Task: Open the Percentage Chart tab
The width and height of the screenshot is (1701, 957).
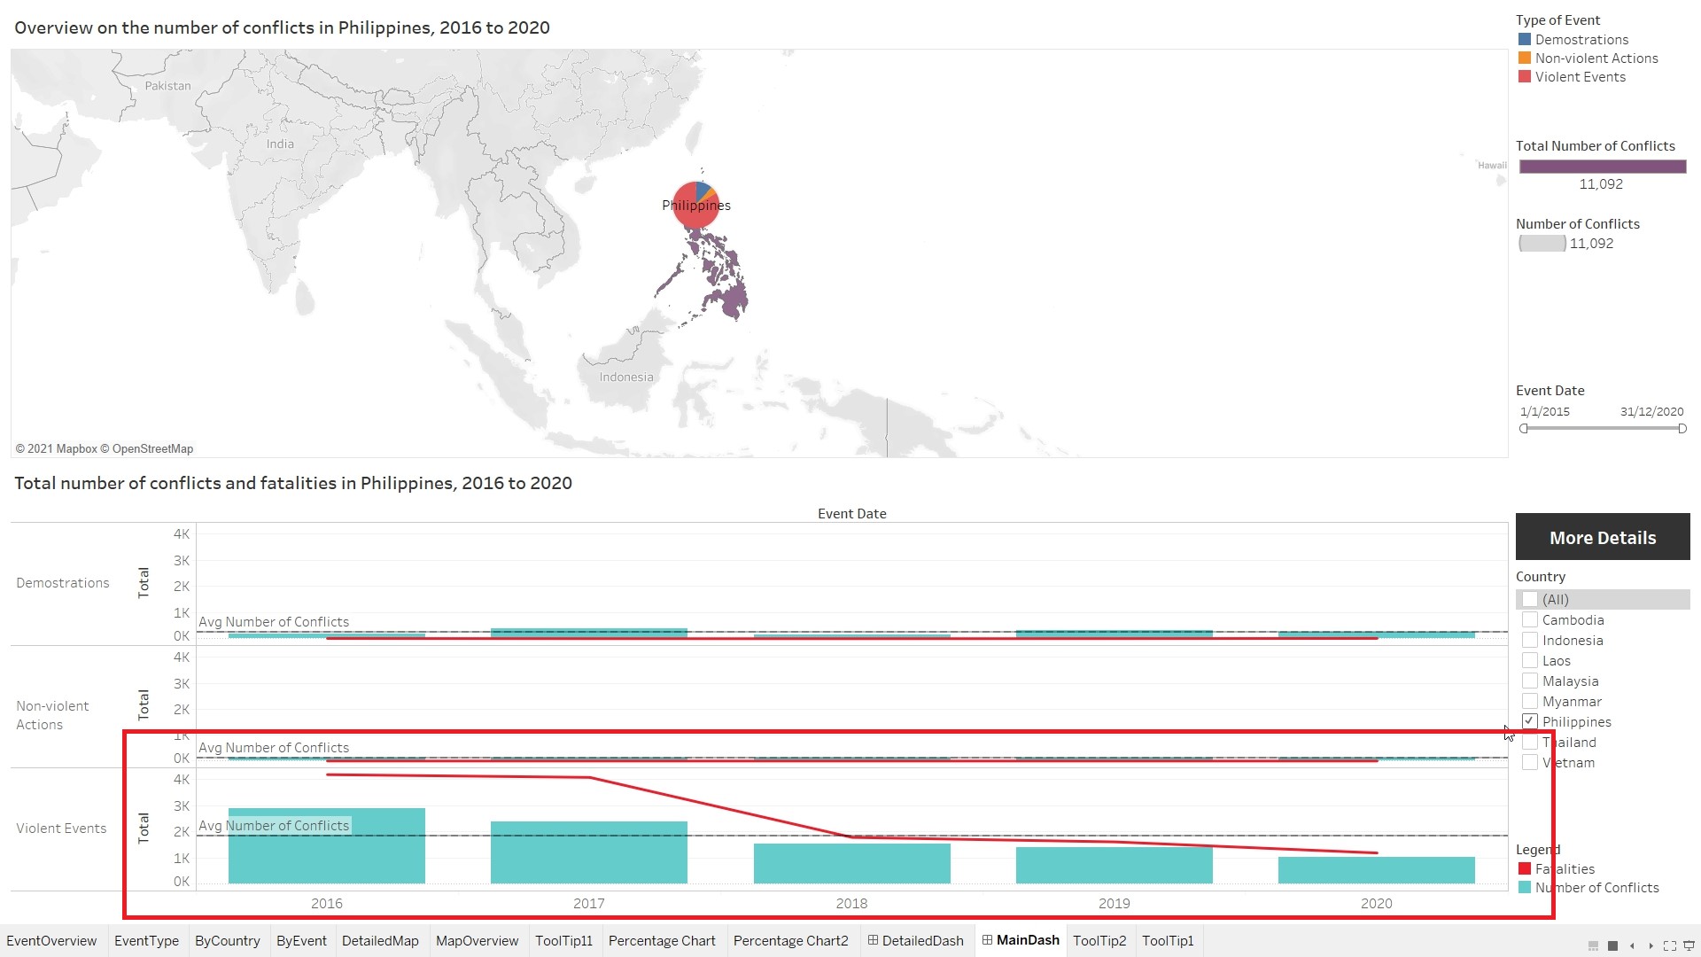Action: tap(661, 940)
